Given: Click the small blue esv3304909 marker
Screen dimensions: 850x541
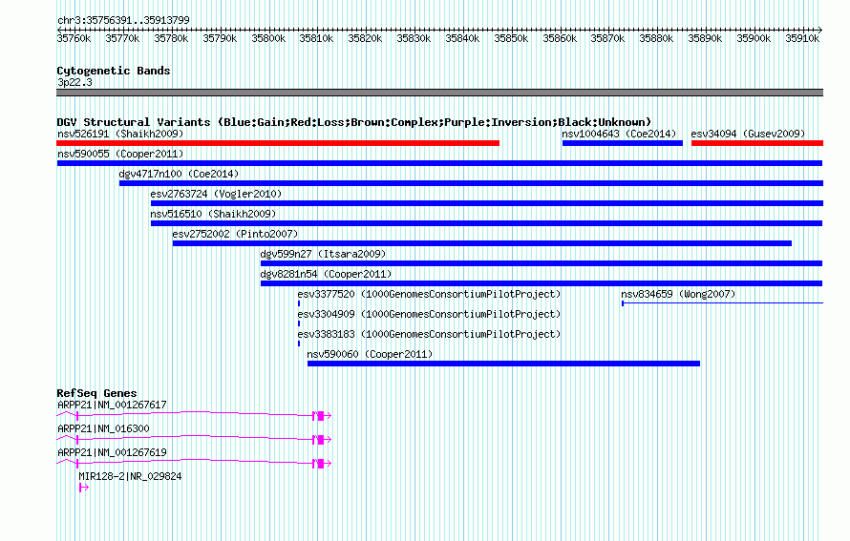Looking at the screenshot, I should click(299, 323).
